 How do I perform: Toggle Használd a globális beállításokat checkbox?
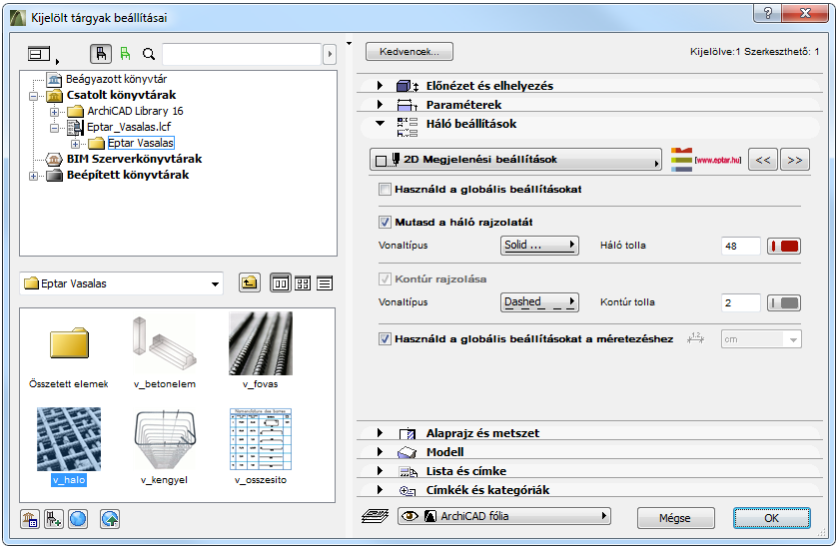[x=385, y=190]
